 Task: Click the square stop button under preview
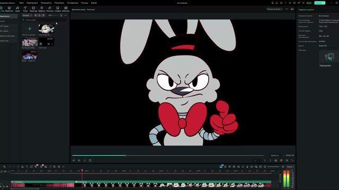coord(90,160)
